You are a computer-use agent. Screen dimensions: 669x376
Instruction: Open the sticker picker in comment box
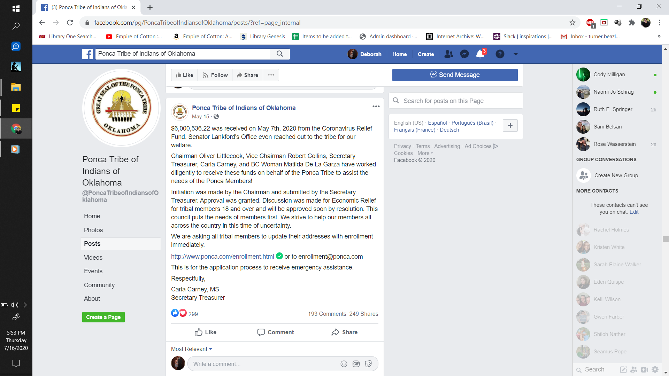tap(368, 364)
